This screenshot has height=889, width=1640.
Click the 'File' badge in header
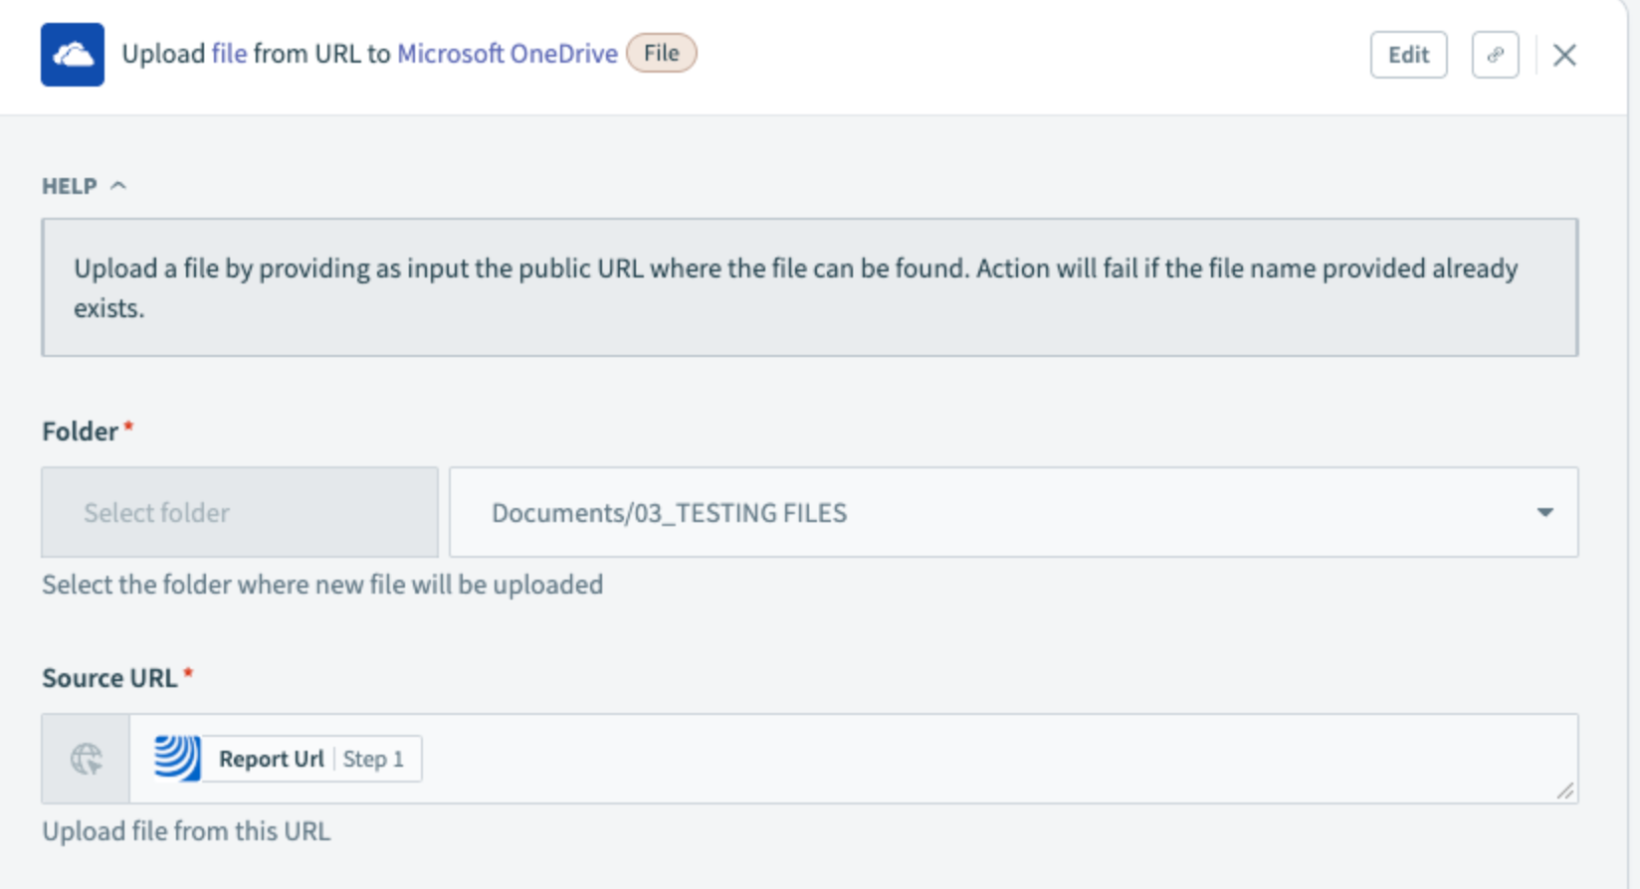tap(662, 54)
